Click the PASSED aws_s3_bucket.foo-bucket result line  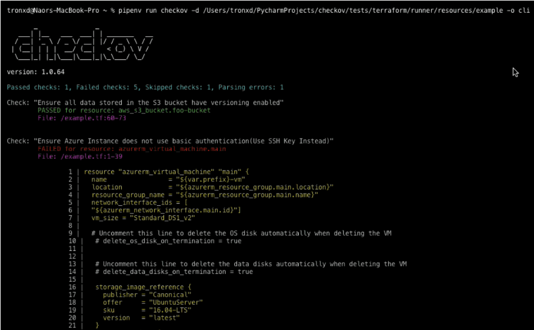point(124,110)
